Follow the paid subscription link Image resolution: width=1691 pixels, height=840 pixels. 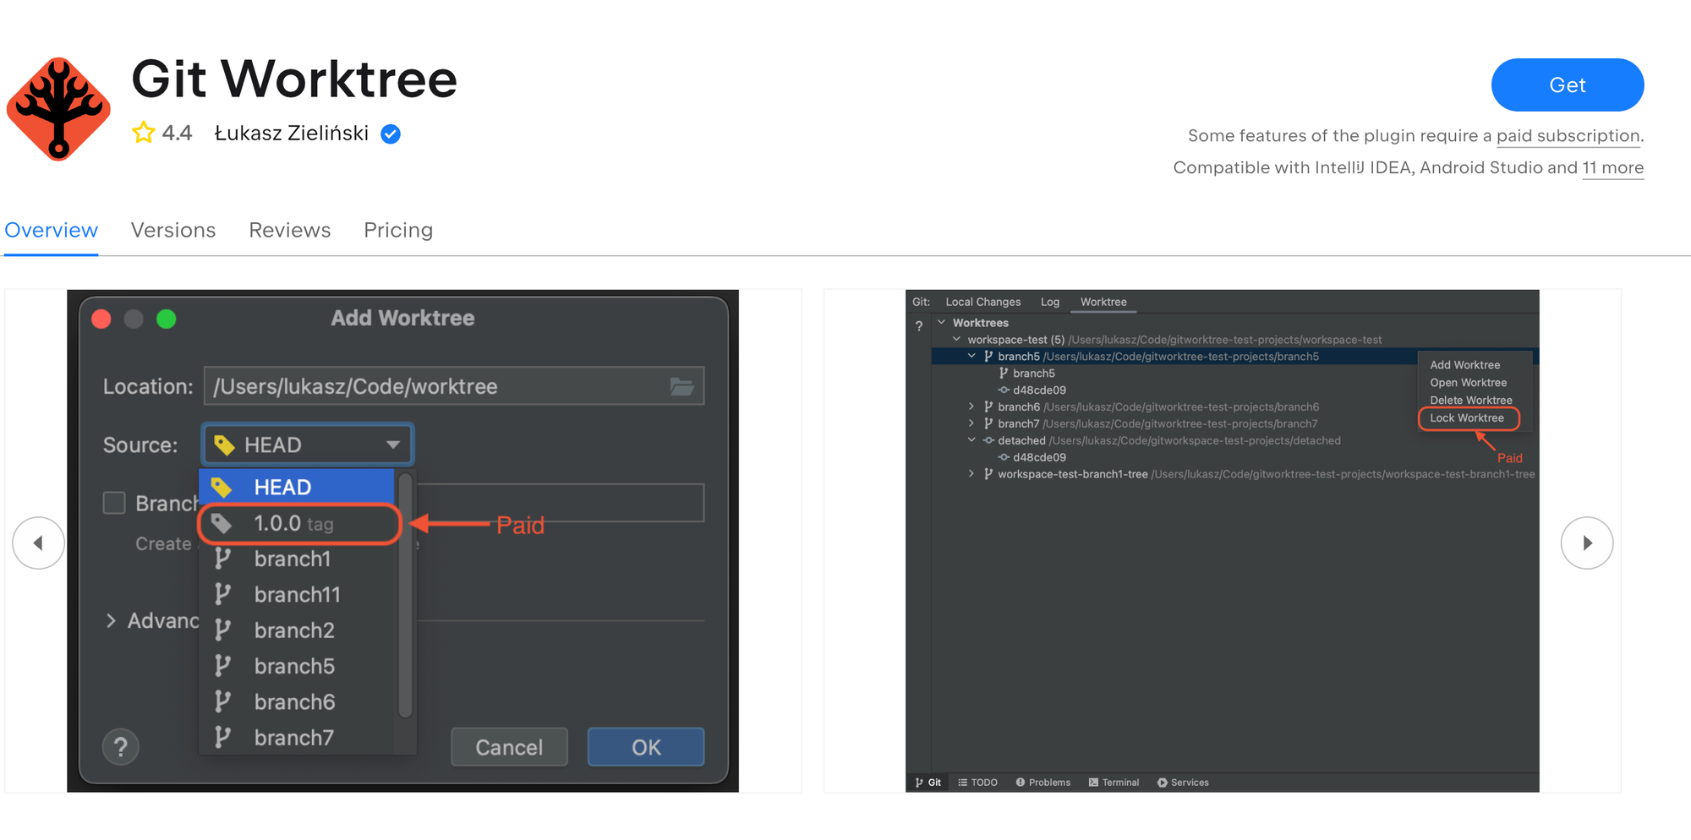[x=1568, y=136]
